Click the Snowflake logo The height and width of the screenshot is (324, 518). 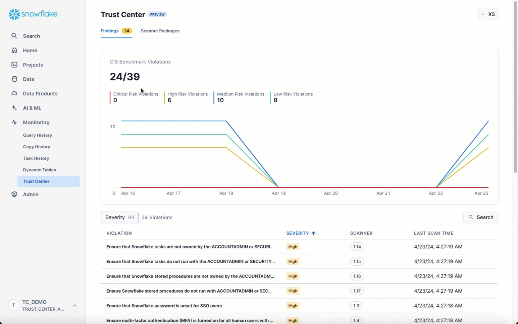tap(33, 14)
